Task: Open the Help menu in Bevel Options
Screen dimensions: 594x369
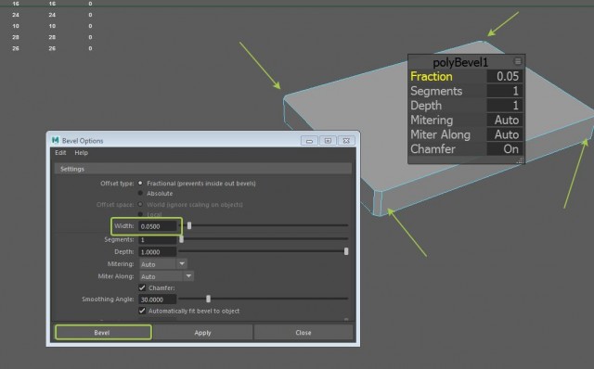Action: click(x=81, y=153)
